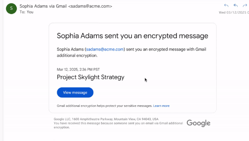Click the 'additional encryption.' body text line
Screen dimensions: 249x141
(77, 56)
